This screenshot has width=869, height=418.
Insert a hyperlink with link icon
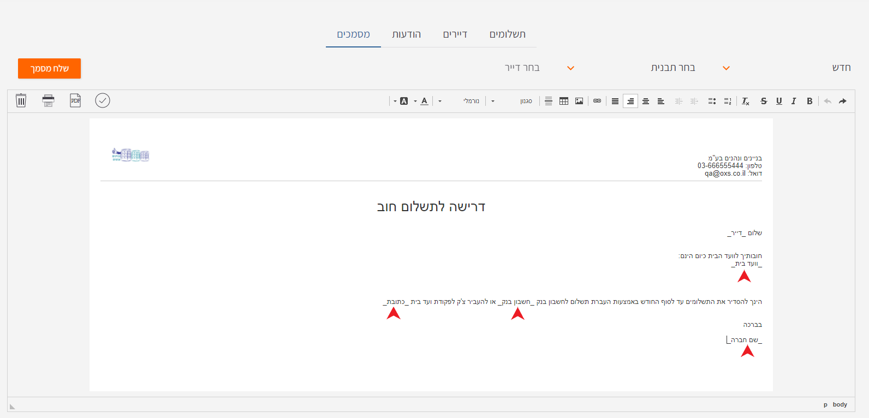point(597,101)
